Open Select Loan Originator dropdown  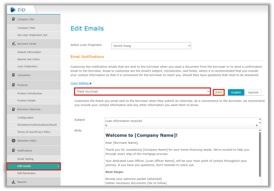[x=151, y=46]
